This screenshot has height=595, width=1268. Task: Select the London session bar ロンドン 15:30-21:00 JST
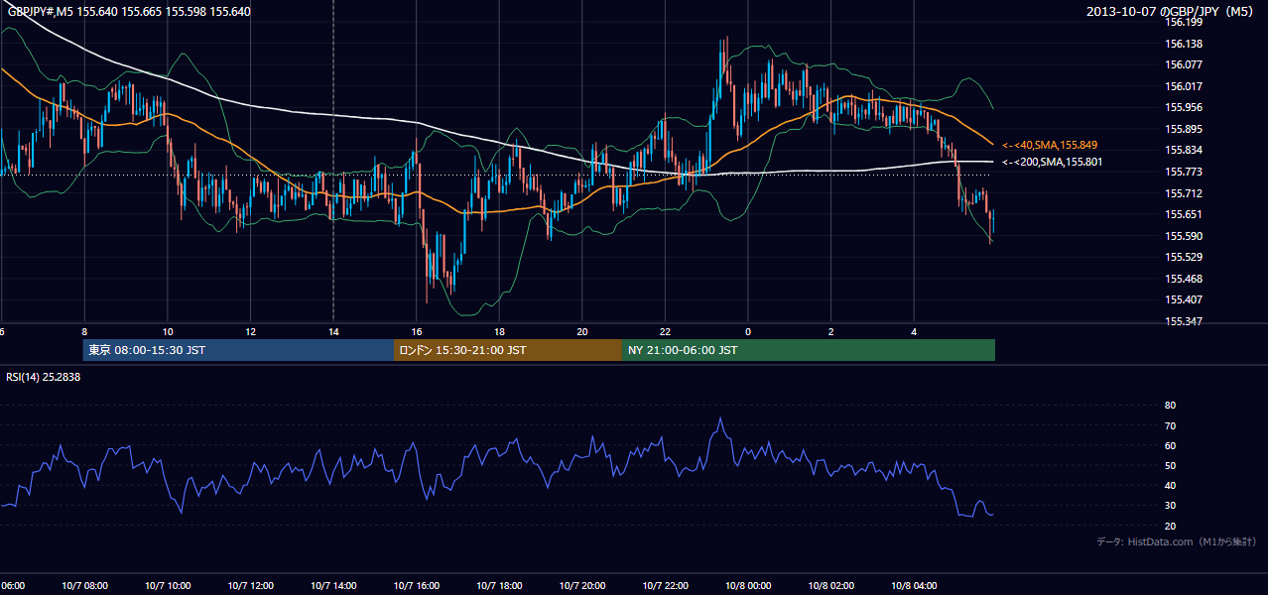pyautogui.click(x=508, y=350)
